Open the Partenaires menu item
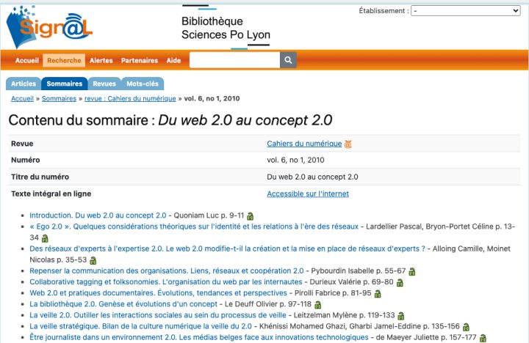Viewport: 529px width, 343px height. pyautogui.click(x=140, y=61)
